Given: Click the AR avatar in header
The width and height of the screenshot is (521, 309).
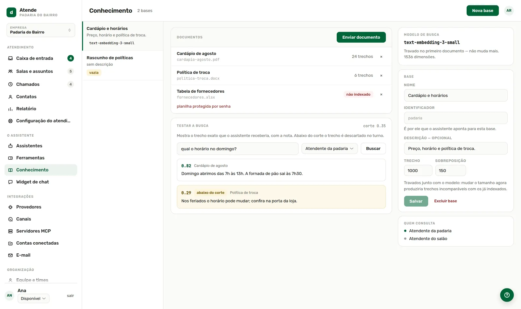Looking at the screenshot, I should [509, 10].
